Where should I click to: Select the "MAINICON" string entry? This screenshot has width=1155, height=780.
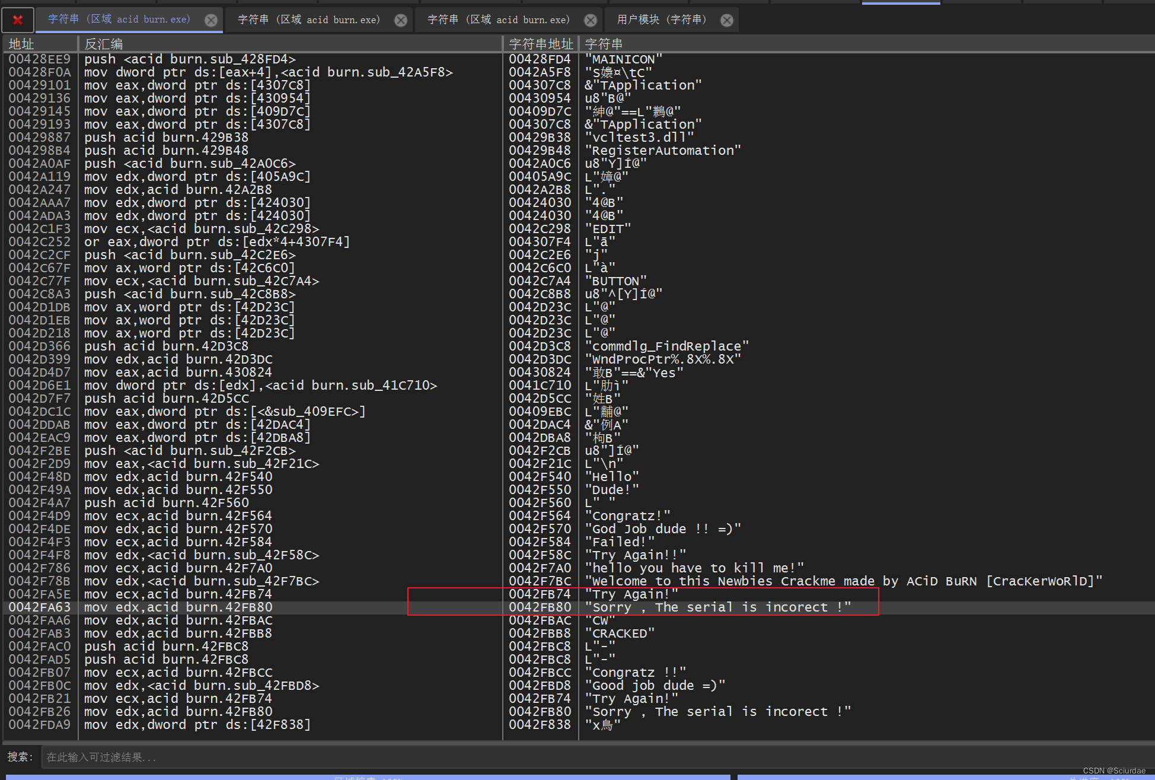click(x=623, y=59)
